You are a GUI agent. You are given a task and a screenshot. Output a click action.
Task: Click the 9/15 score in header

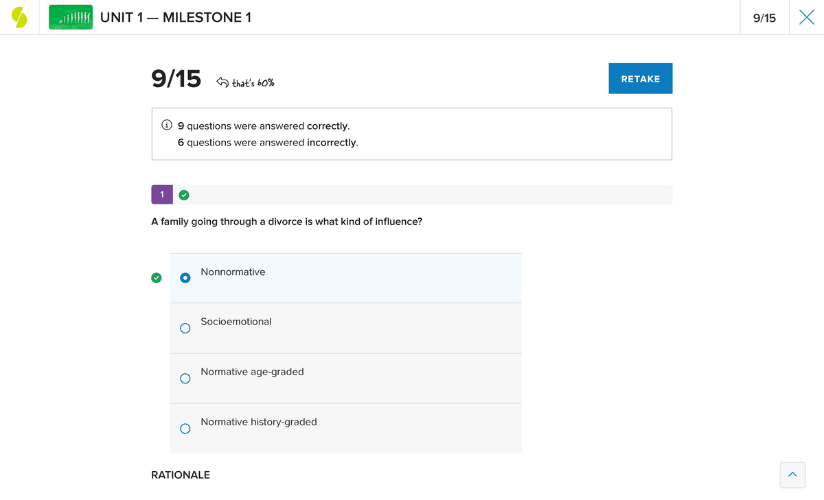764,18
